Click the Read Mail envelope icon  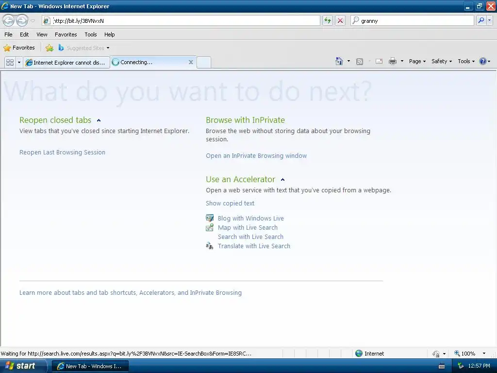tap(379, 61)
